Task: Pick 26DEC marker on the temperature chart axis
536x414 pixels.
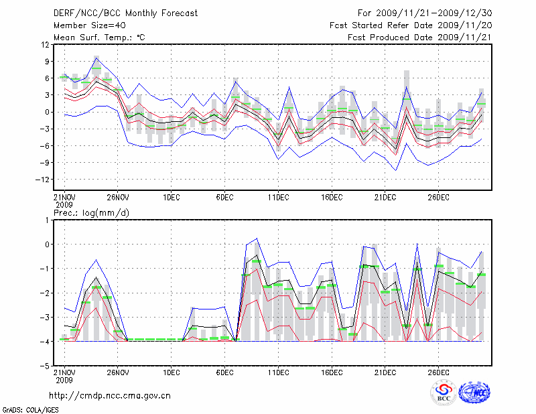Action: tap(438, 197)
